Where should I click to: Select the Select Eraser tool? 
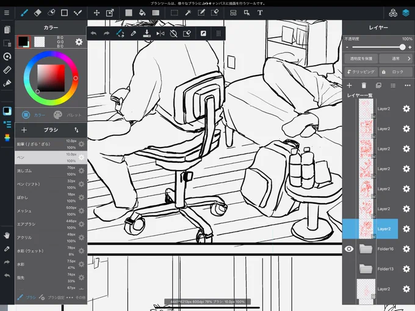click(x=215, y=13)
